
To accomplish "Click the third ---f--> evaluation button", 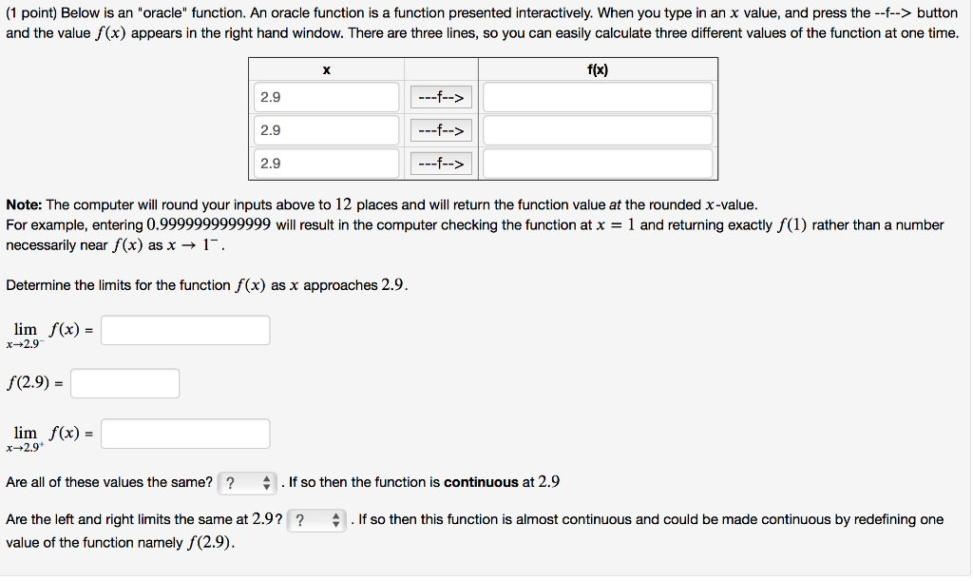I will coord(441,163).
